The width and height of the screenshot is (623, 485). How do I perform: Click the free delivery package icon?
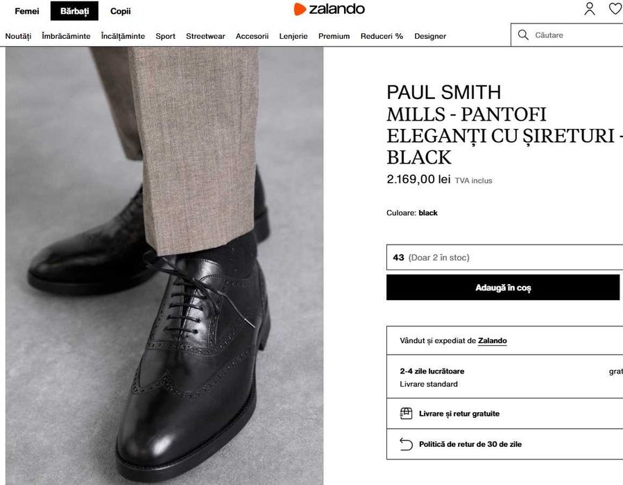click(x=407, y=414)
